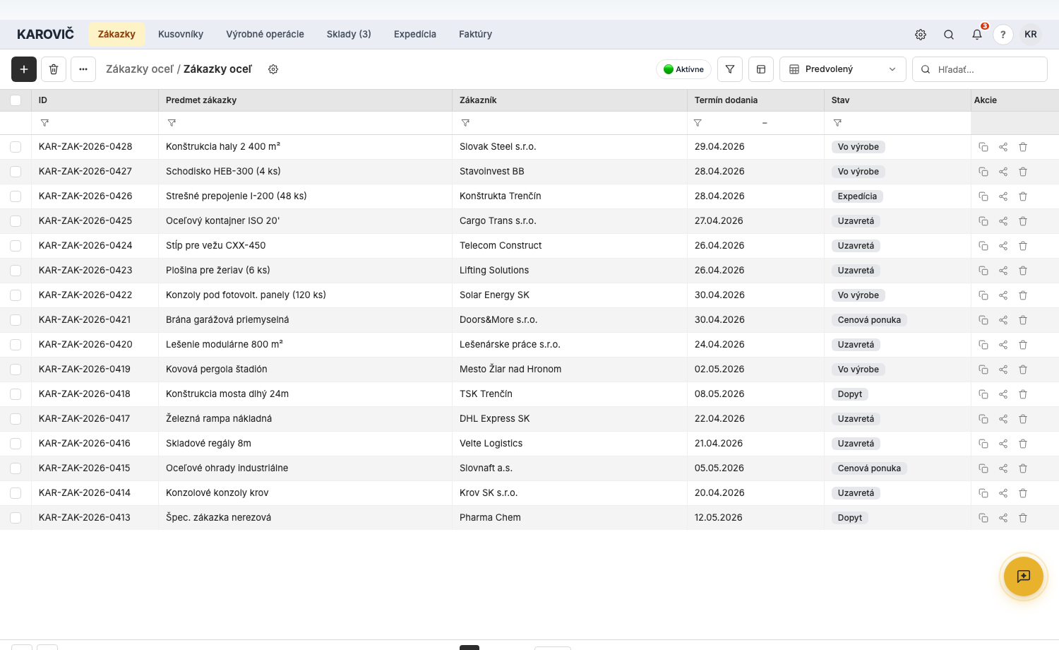Share order KAR-ZAK-2026-0428

coord(1003,147)
